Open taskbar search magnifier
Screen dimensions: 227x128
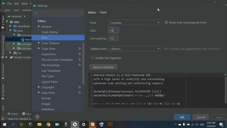pyautogui.click(x=13, y=124)
